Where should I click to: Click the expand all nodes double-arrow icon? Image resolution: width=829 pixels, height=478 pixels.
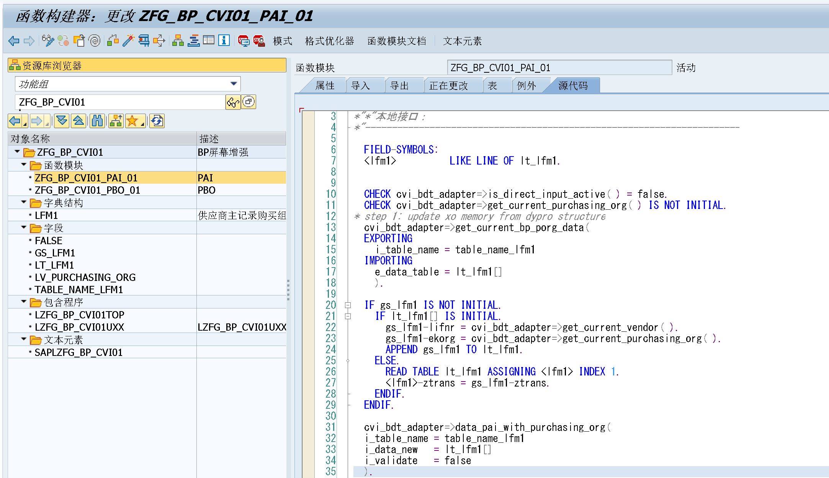pyautogui.click(x=61, y=121)
